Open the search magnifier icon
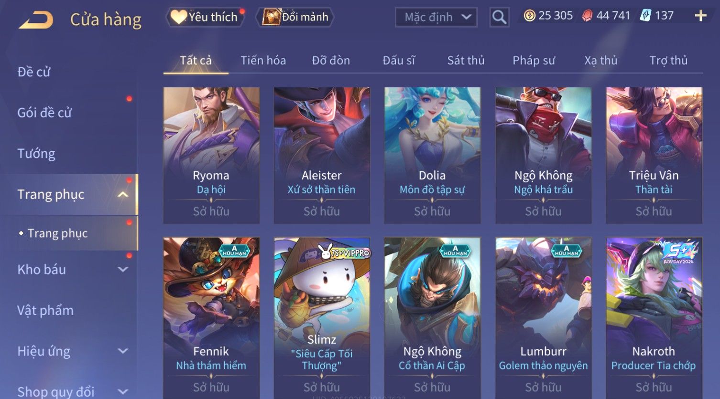Viewport: 720px width, 399px height. pyautogui.click(x=499, y=17)
